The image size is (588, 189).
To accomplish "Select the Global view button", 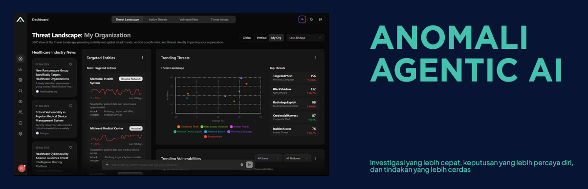I will pyautogui.click(x=247, y=38).
